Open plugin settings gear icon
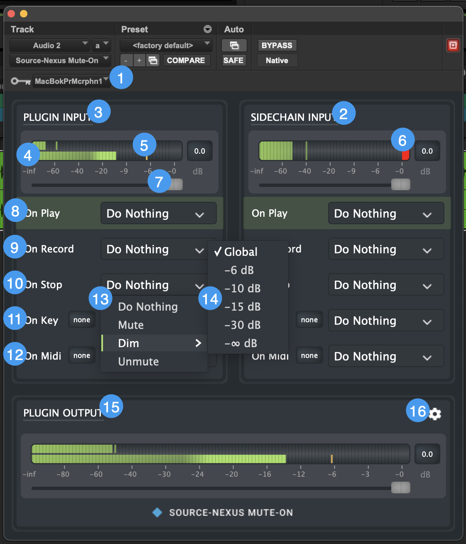Viewport: 466px width, 544px height. click(x=435, y=414)
